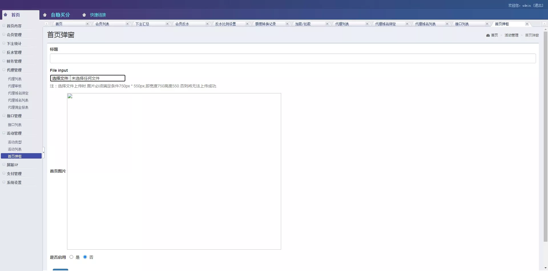This screenshot has height=271, width=548.
Task: Collapse the 代理管理 sidebar section
Action: [4, 69]
